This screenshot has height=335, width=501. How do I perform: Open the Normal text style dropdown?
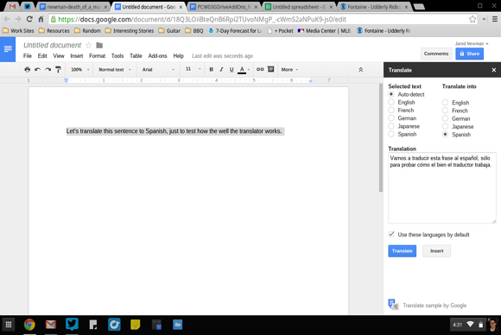[x=115, y=69]
